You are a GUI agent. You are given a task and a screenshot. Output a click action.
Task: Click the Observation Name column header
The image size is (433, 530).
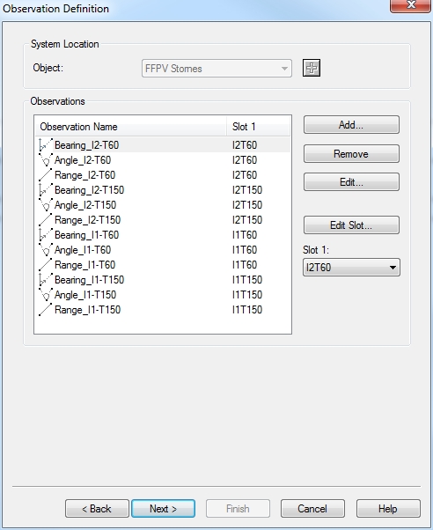(131, 127)
